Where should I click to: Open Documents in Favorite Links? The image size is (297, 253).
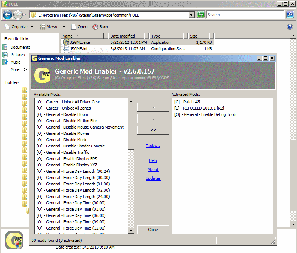click(x=20, y=47)
